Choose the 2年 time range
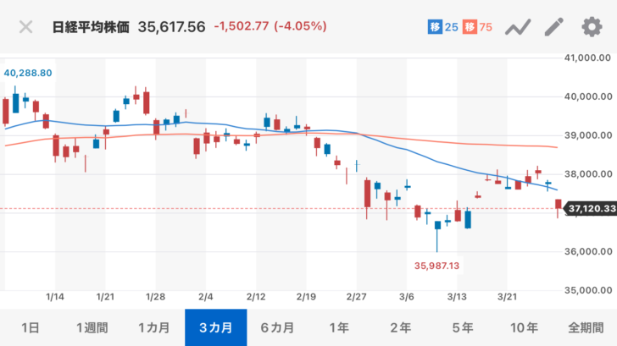617x346 pixels. pos(401,327)
